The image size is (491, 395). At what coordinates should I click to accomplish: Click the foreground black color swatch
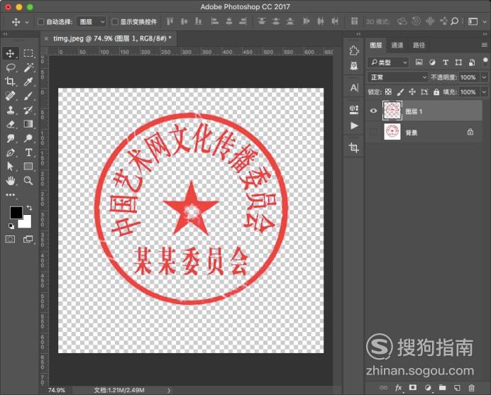point(16,213)
